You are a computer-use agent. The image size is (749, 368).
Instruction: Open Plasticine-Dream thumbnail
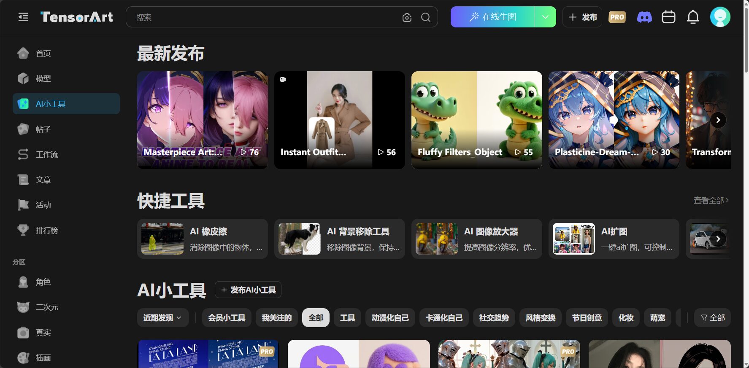click(614, 120)
